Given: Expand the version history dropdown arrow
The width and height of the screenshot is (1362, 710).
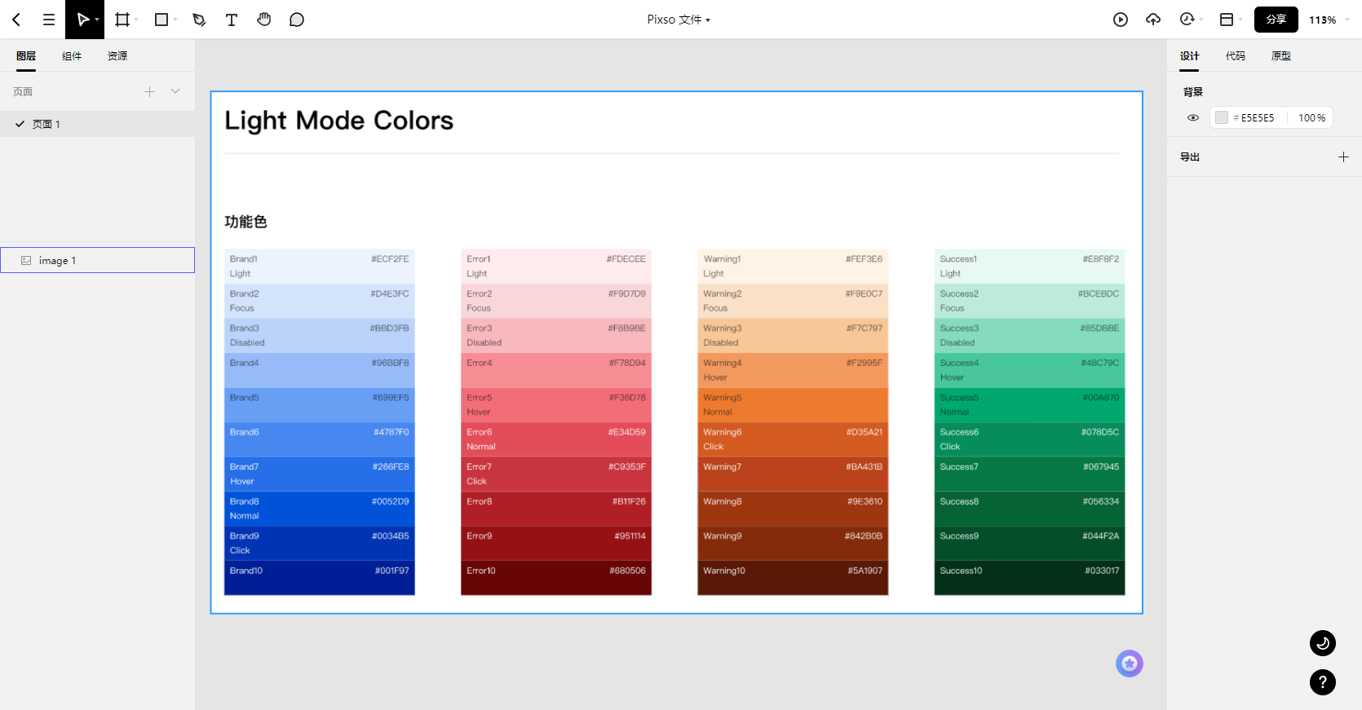Looking at the screenshot, I should pyautogui.click(x=1201, y=20).
